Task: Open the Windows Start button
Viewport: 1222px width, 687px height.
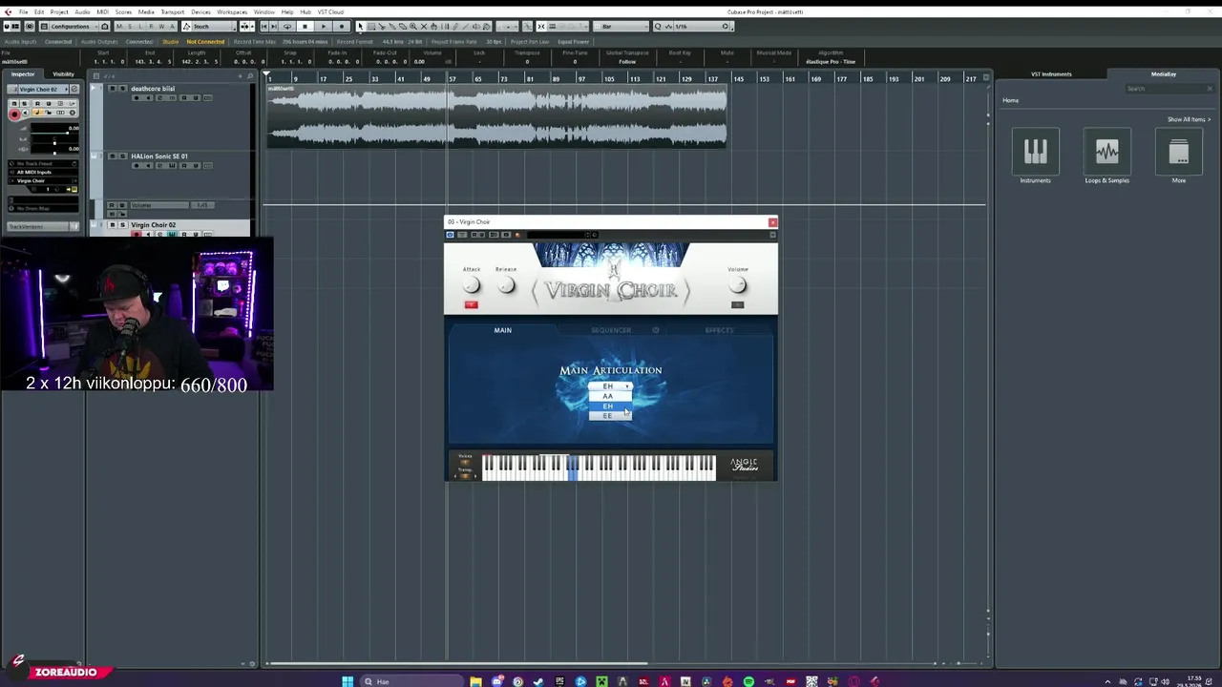Action: pos(348,681)
